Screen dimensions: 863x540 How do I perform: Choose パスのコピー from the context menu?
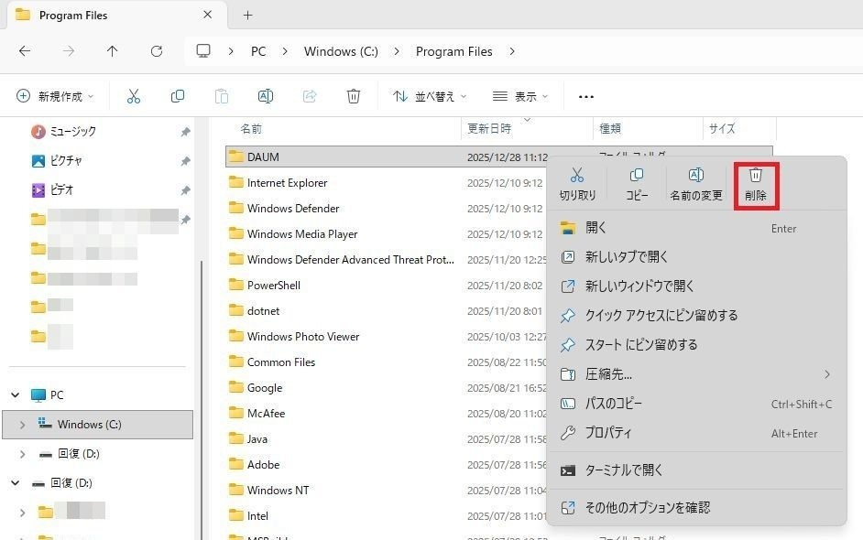pos(614,404)
